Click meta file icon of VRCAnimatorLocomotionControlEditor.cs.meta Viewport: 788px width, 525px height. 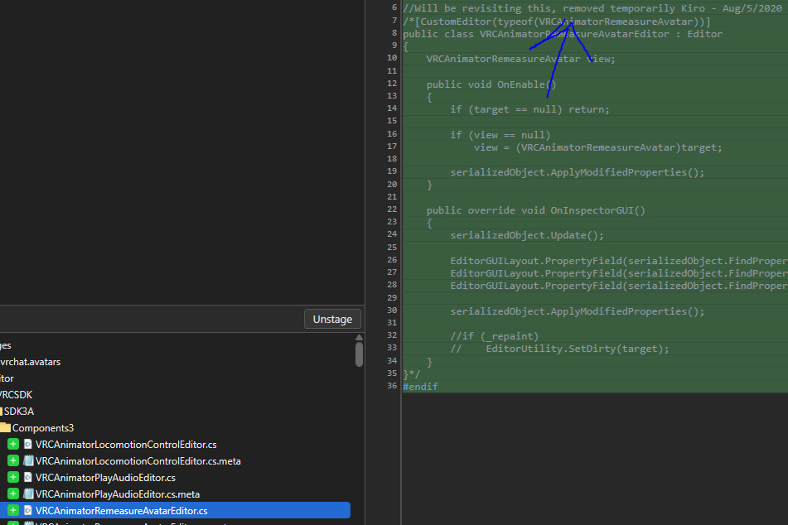point(27,461)
